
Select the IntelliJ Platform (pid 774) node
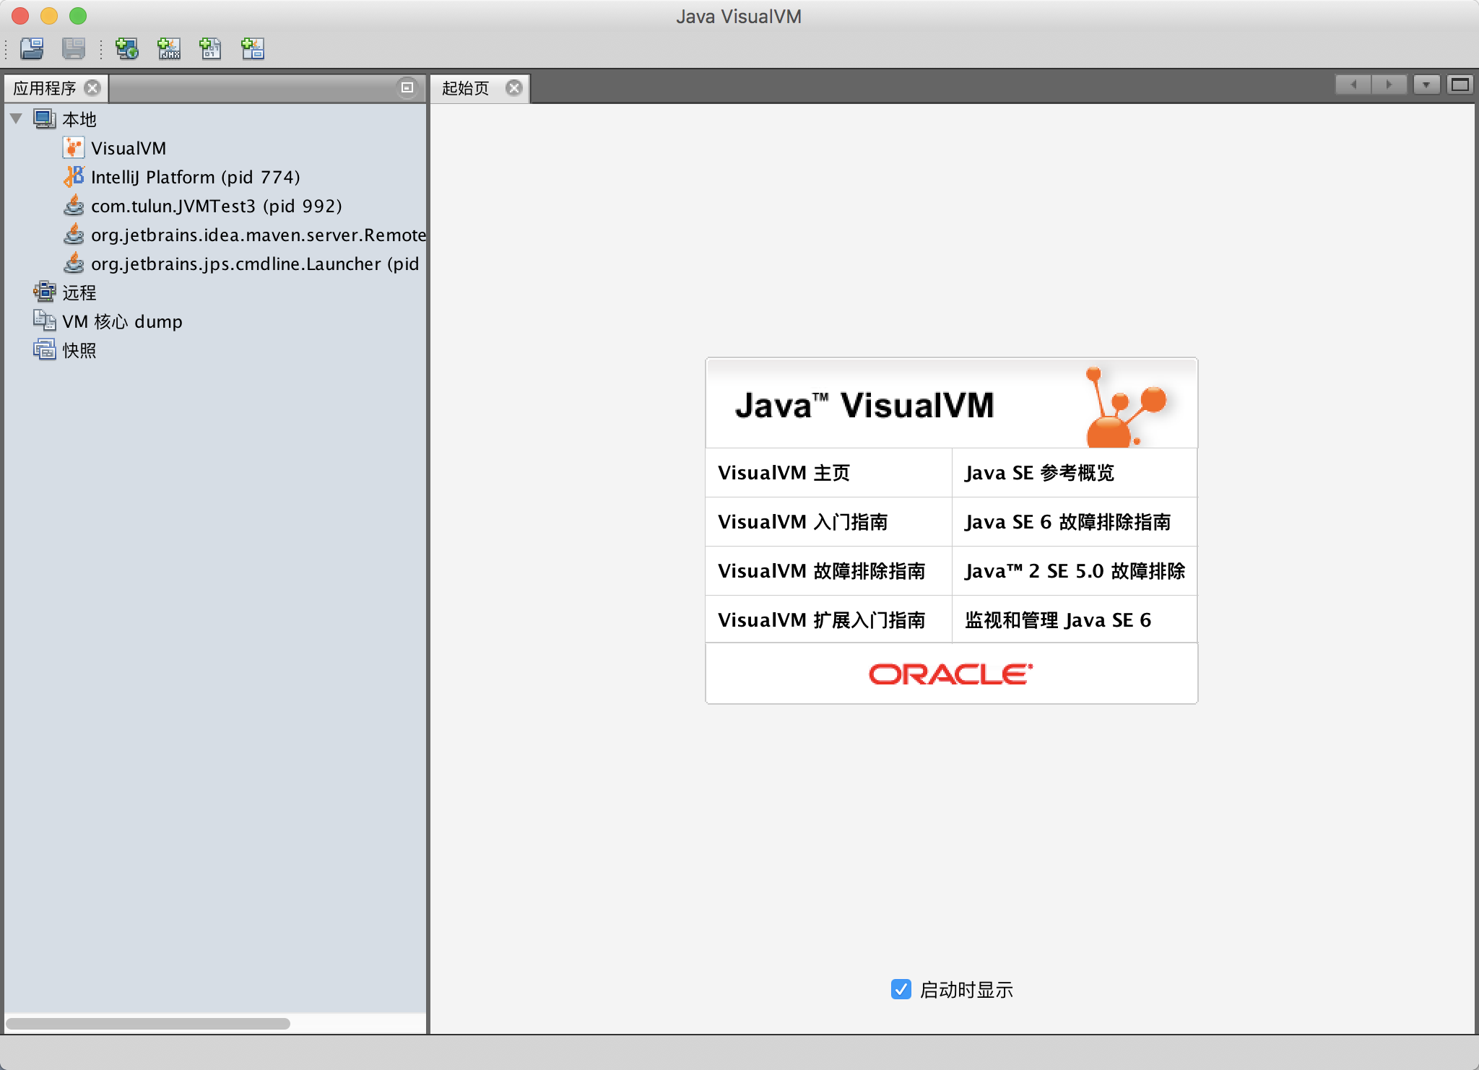pyautogui.click(x=195, y=177)
